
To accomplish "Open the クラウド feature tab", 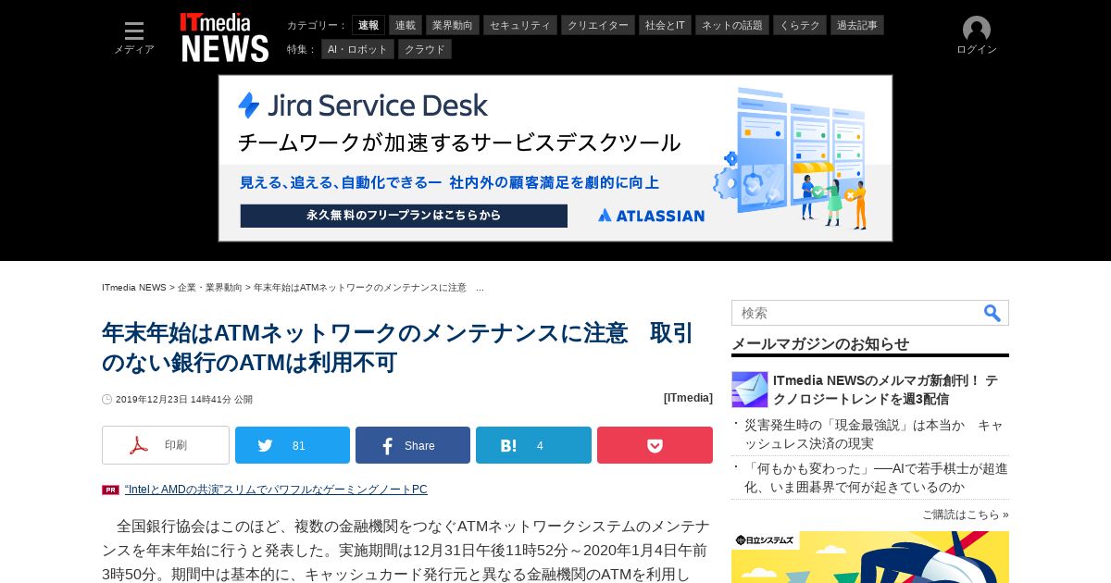I will pyautogui.click(x=425, y=49).
